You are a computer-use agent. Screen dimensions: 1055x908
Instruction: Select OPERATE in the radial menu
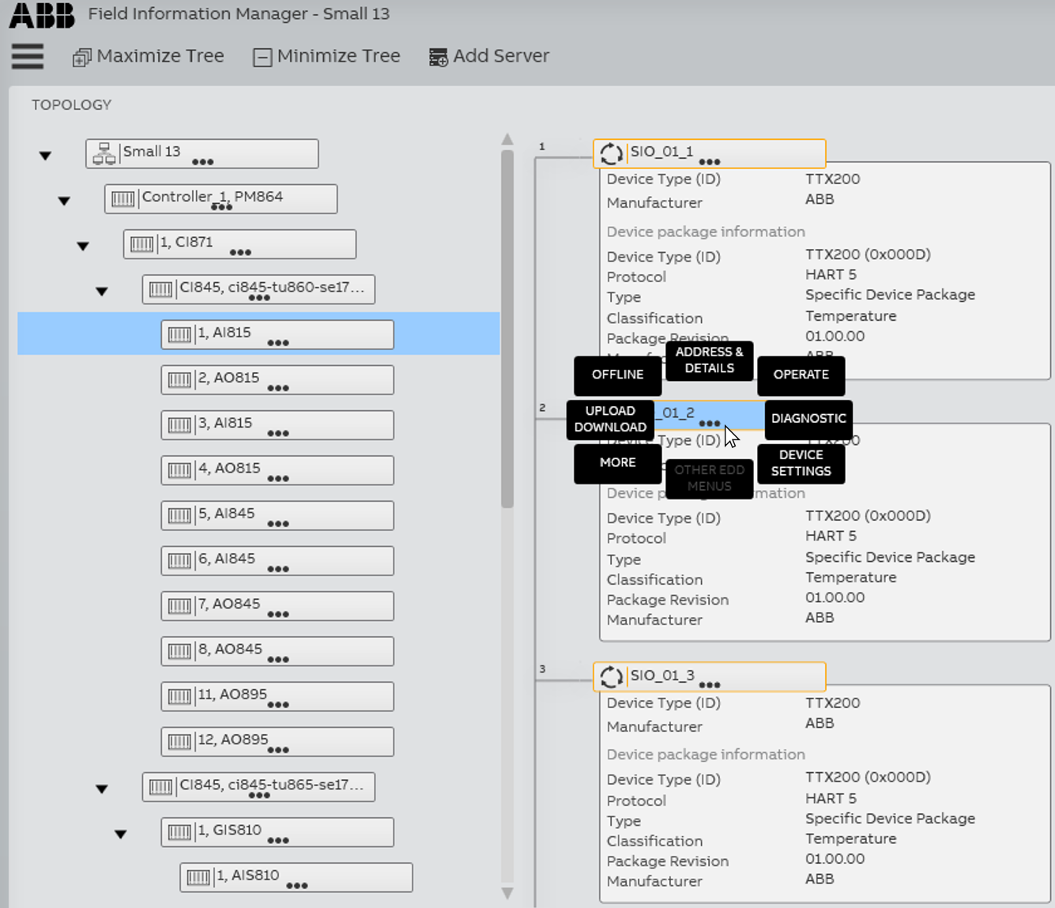[x=801, y=375]
